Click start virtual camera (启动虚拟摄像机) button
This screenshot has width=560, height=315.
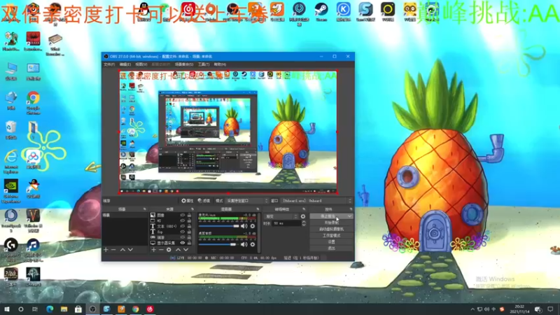click(x=331, y=230)
